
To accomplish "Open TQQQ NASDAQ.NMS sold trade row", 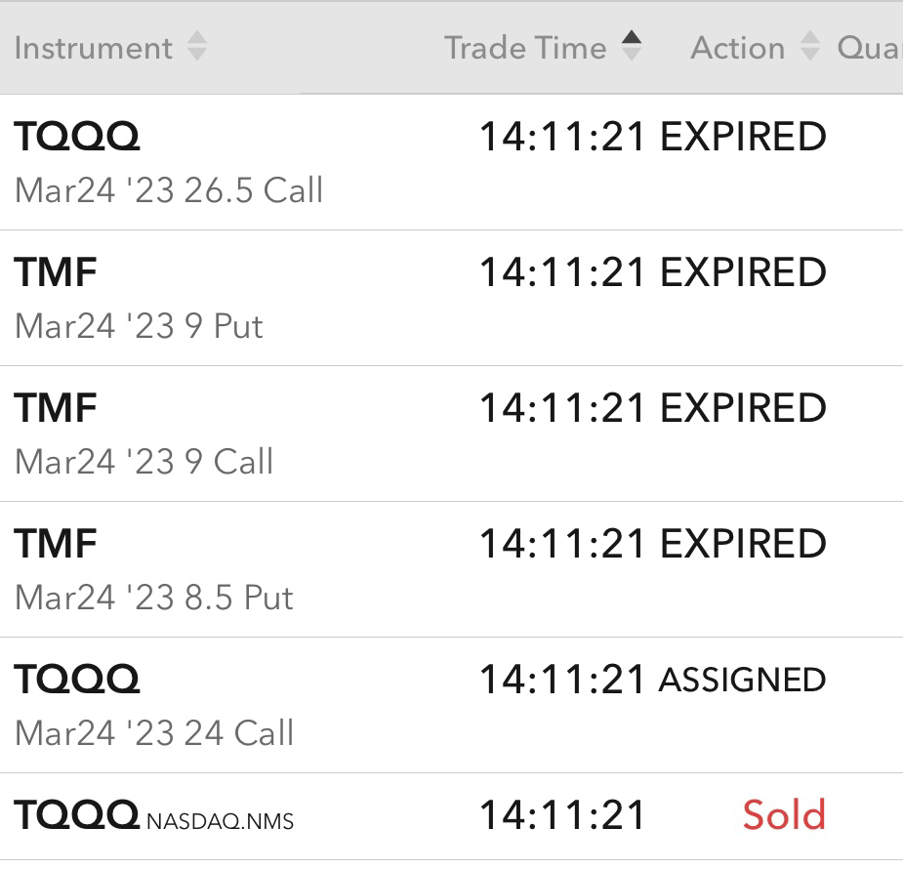I will (x=451, y=818).
